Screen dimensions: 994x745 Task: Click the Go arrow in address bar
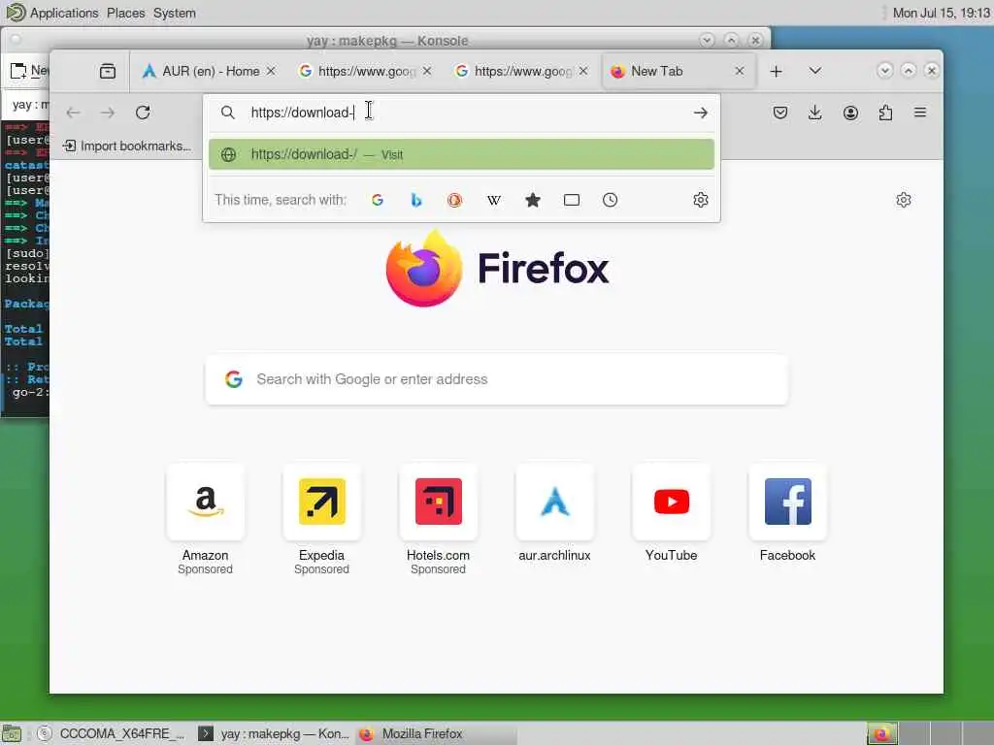point(701,113)
